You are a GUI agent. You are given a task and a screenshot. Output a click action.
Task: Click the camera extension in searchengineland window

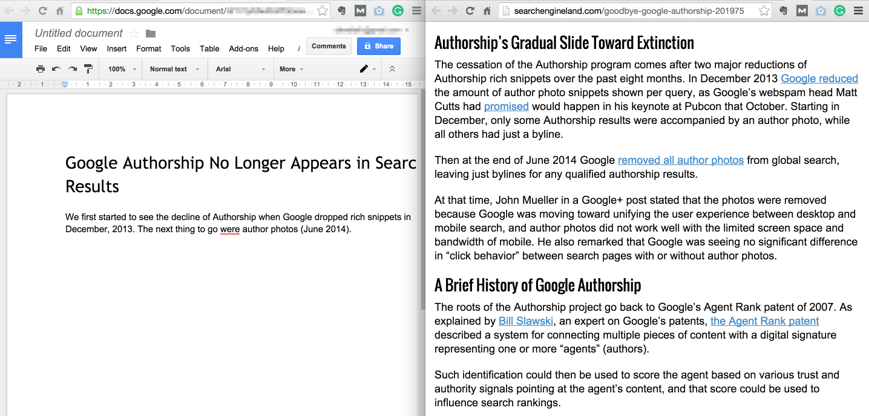pos(821,11)
